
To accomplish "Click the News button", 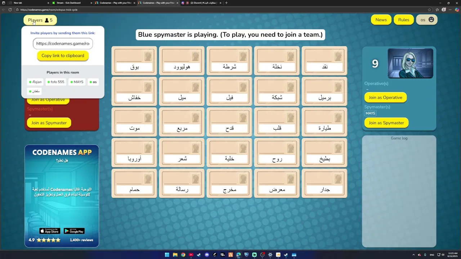I will click(x=381, y=20).
